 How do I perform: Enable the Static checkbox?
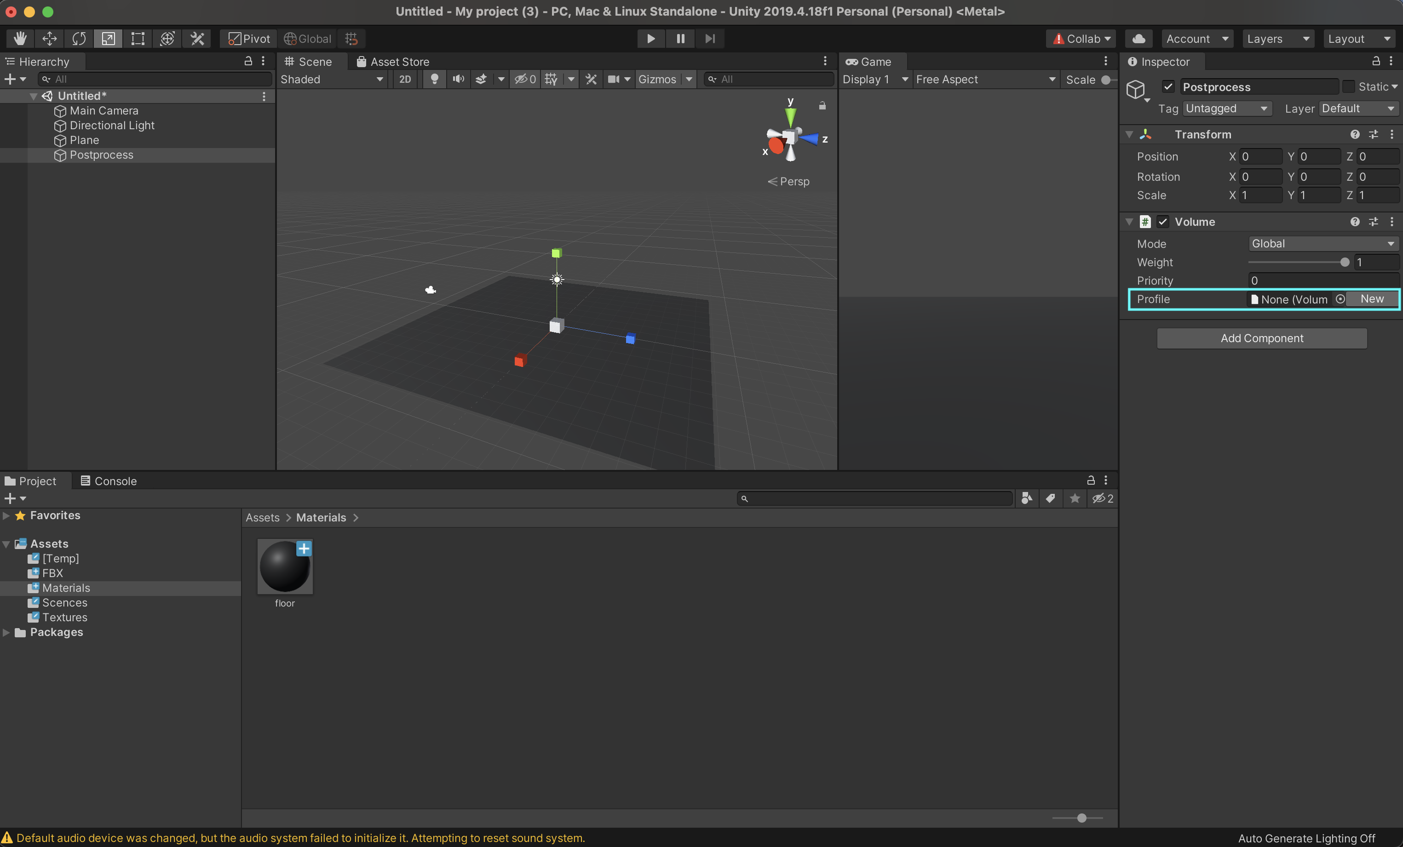pos(1348,86)
